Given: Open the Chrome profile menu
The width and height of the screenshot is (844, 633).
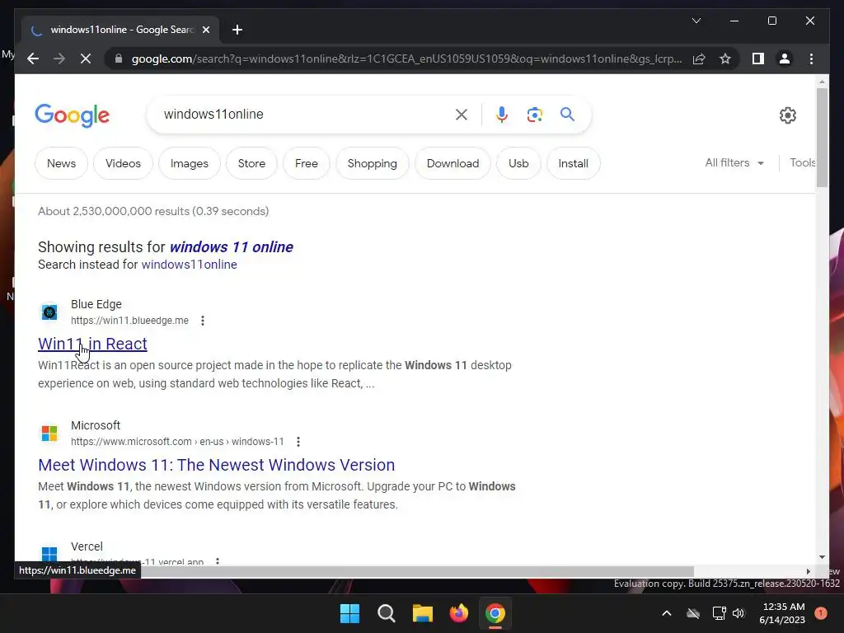Looking at the screenshot, I should tap(785, 59).
